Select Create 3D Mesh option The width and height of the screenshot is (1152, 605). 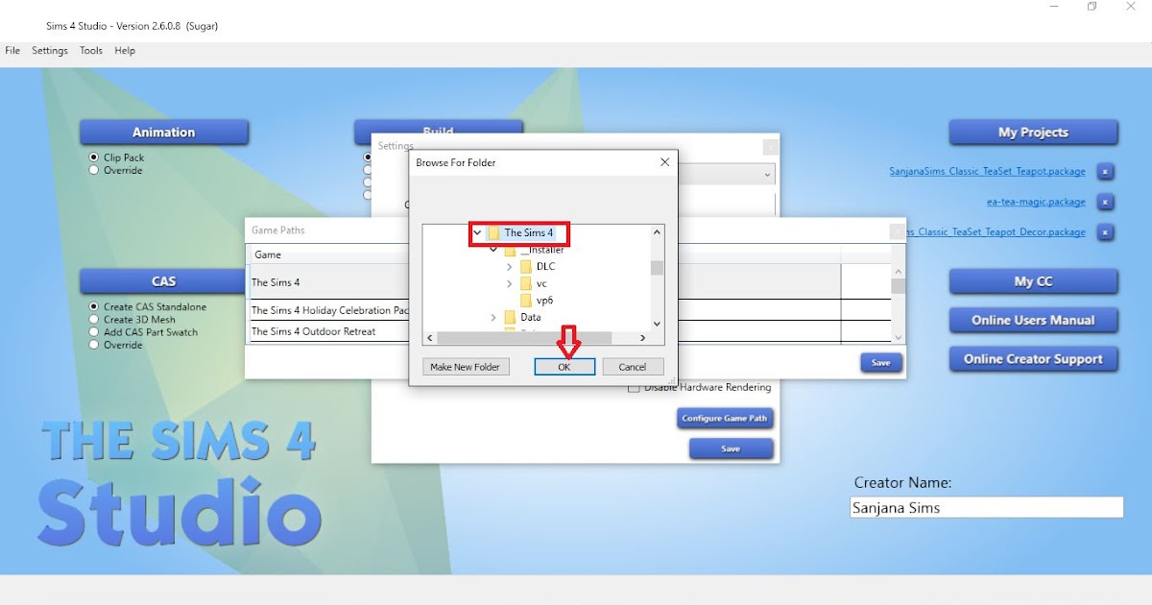[x=93, y=319]
